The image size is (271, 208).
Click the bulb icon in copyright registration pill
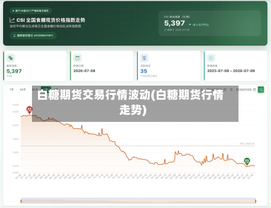15,36
